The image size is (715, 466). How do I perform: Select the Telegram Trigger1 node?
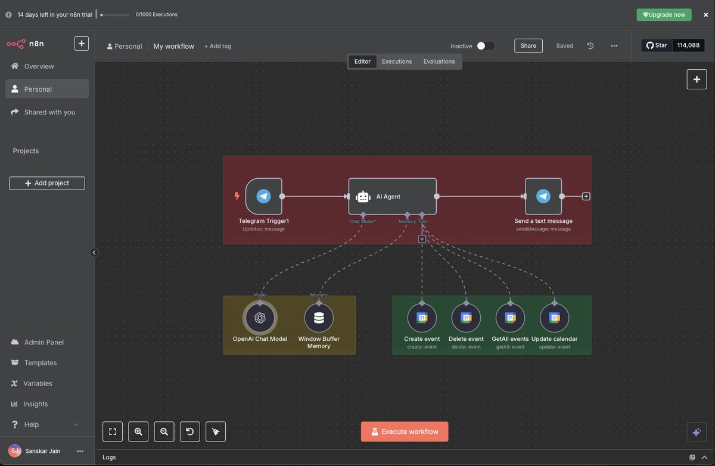pos(263,196)
